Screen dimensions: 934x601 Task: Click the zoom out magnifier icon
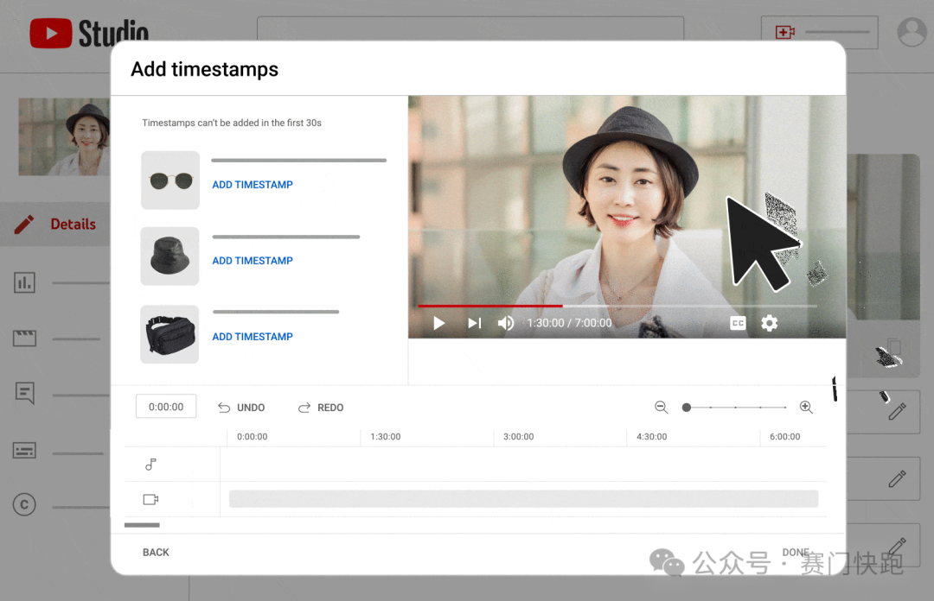click(x=662, y=407)
